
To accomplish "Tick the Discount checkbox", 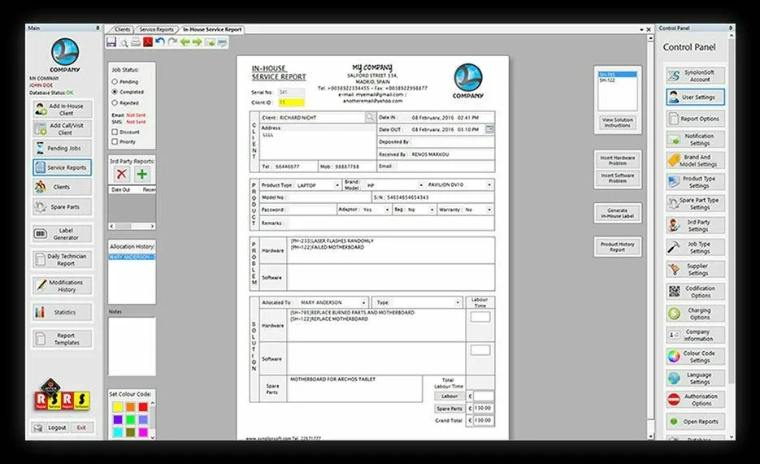I will point(115,132).
